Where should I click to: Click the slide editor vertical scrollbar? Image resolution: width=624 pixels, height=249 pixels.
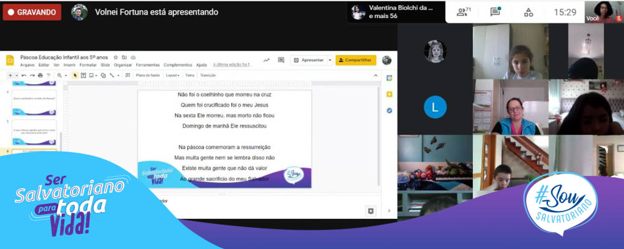point(379,135)
